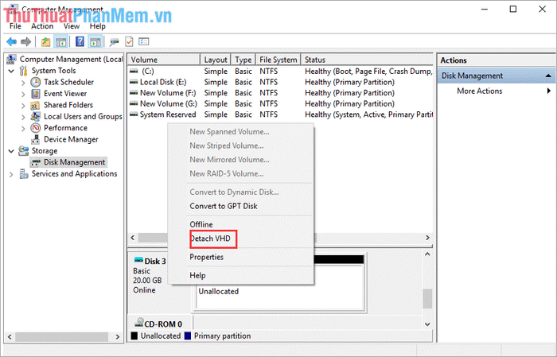Expand the Performance node
Screen dimensions: 557x357
(23, 128)
